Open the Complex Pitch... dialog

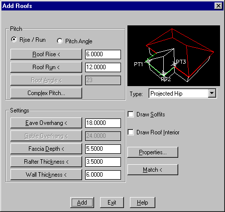(46, 93)
